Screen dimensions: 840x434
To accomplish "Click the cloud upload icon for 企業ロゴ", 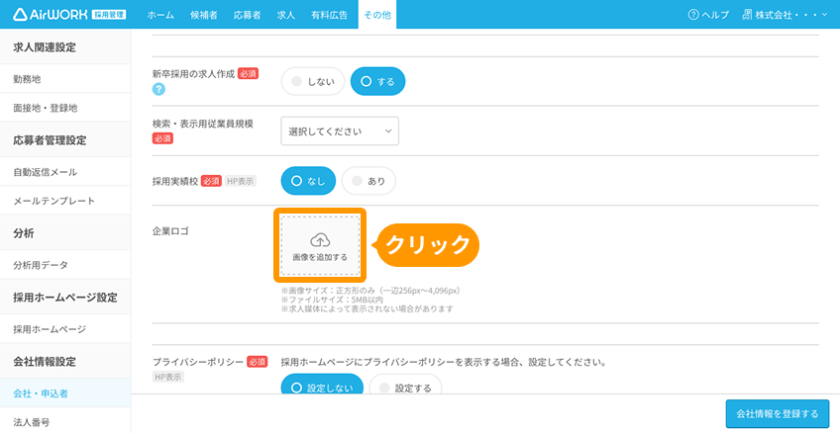I will [320, 240].
